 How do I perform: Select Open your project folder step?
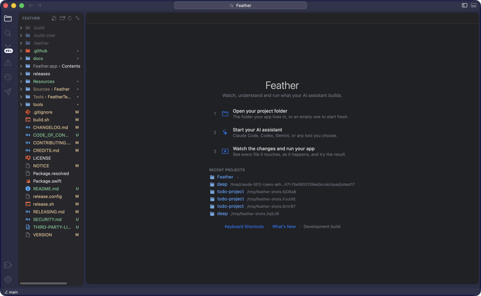(281, 114)
